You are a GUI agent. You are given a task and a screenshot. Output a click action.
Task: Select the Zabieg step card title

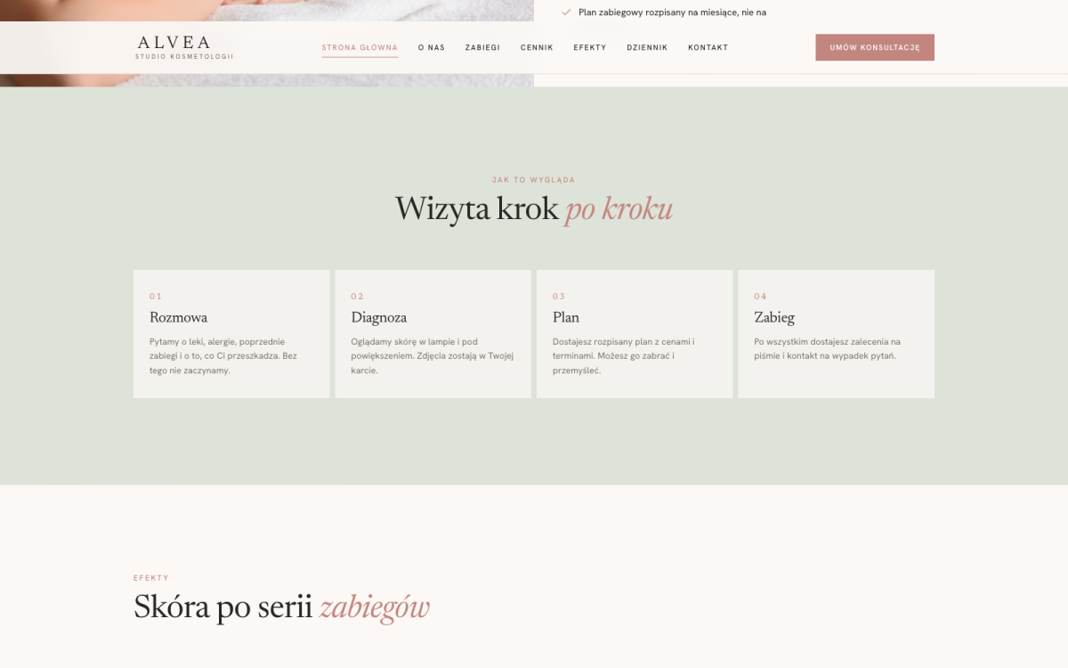coord(774,317)
